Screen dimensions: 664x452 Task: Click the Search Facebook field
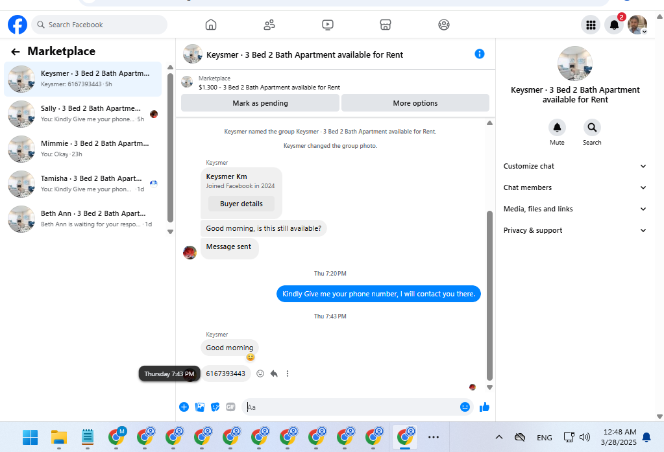pos(99,25)
